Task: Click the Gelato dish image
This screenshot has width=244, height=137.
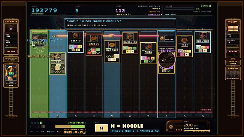Action: pyautogui.click(x=76, y=36)
